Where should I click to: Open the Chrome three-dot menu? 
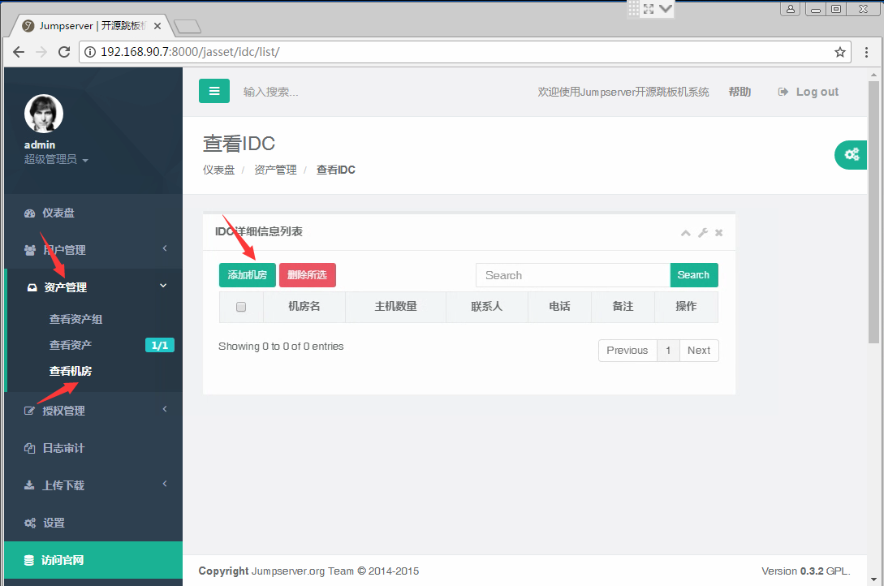tap(867, 52)
